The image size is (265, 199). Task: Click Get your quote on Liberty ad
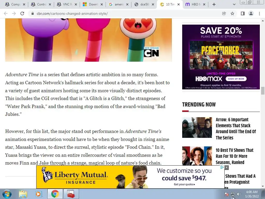[184, 184]
